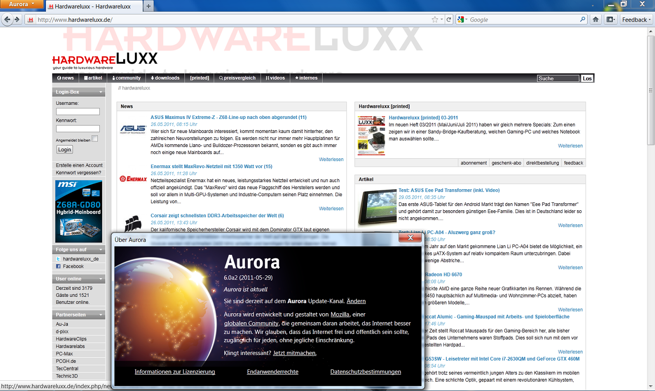Click the Los search button
655x391 pixels.
click(587, 79)
